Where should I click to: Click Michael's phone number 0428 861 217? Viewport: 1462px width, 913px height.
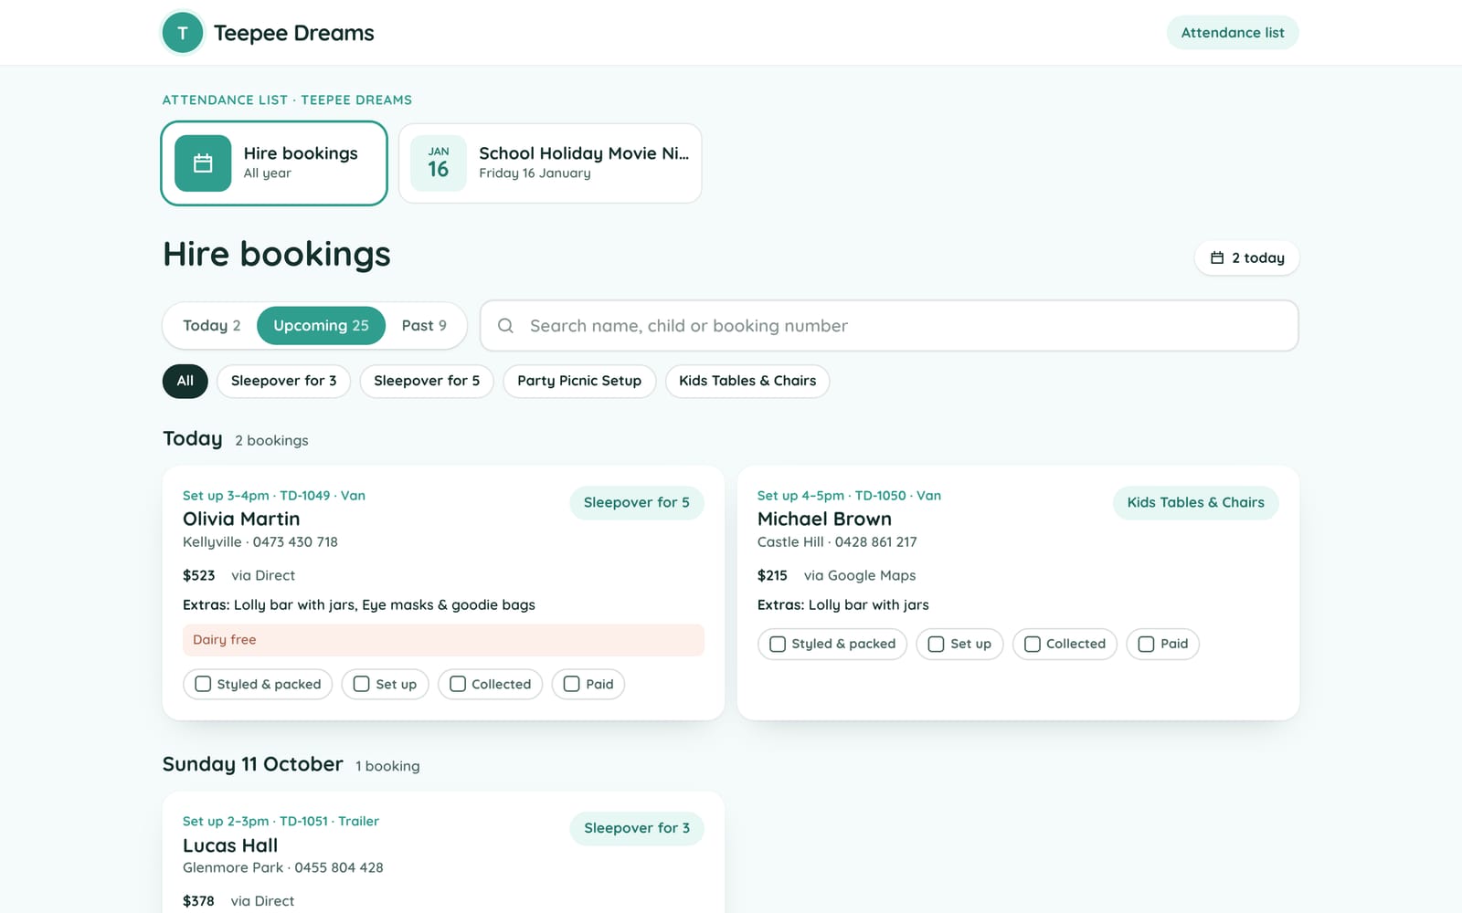tap(875, 542)
